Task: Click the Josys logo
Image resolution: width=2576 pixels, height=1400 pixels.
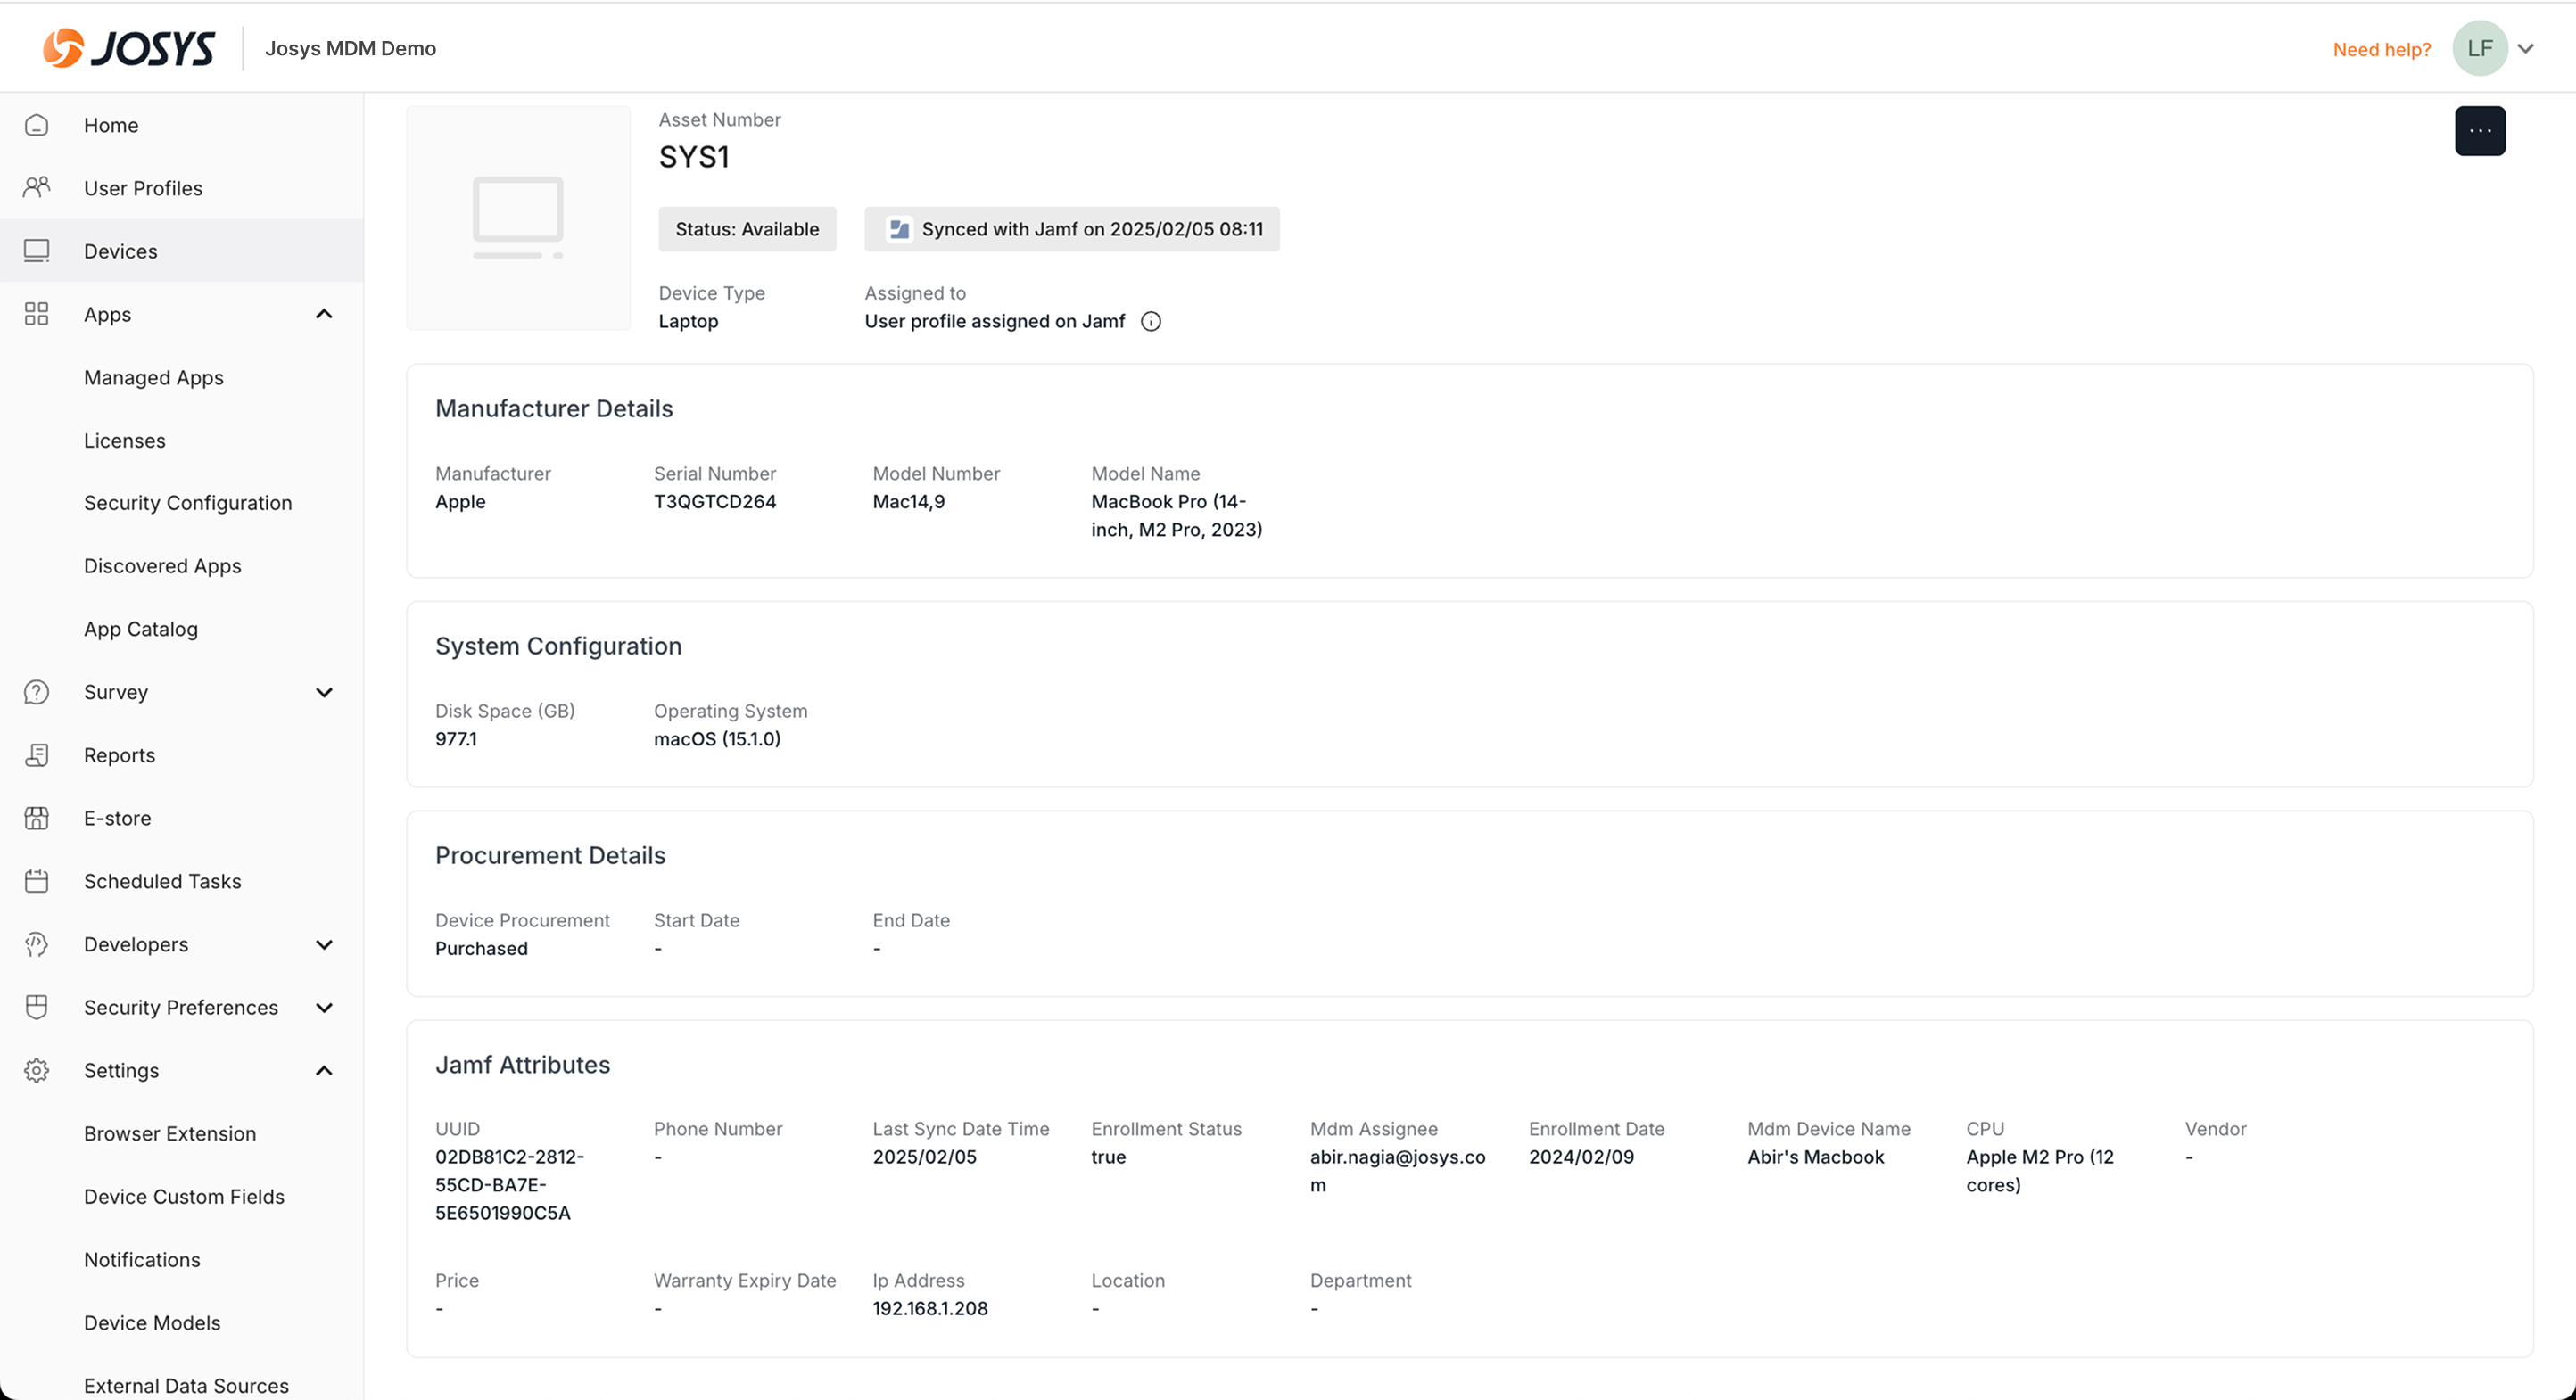Action: pos(129,48)
